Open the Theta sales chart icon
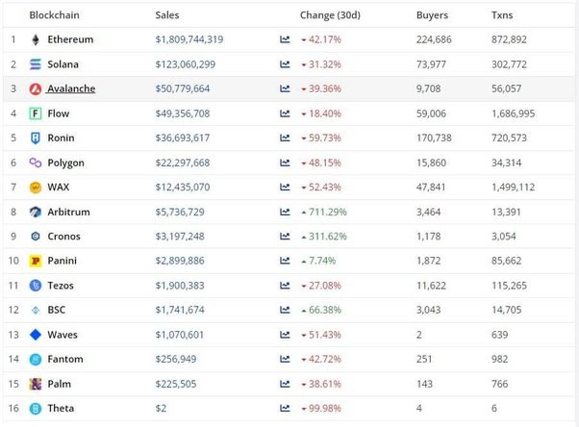Screen dimensions: 579x427 285,408
